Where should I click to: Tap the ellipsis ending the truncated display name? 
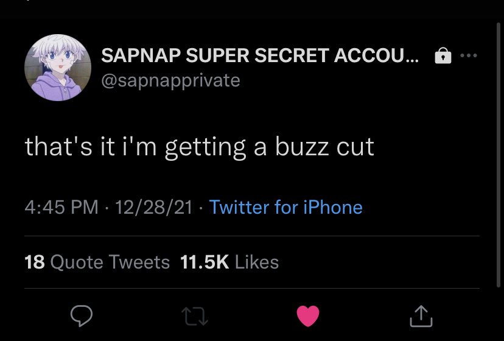pyautogui.click(x=413, y=61)
